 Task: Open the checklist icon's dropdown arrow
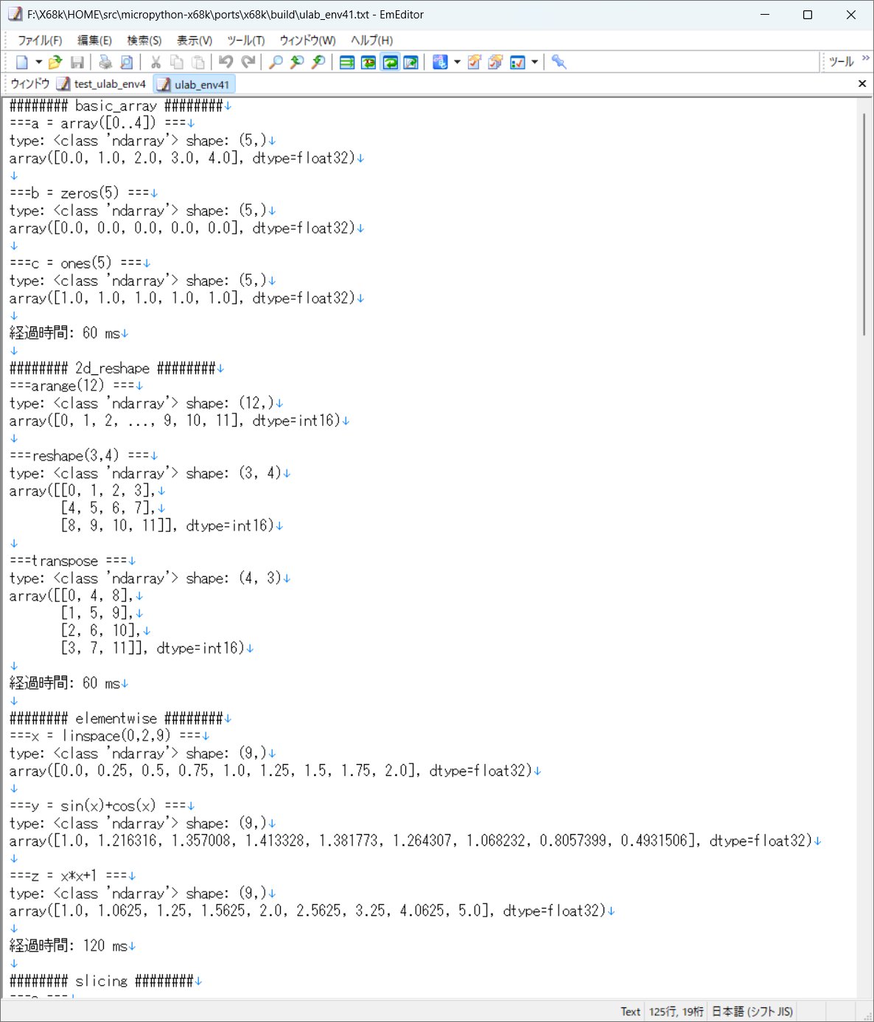[535, 63]
